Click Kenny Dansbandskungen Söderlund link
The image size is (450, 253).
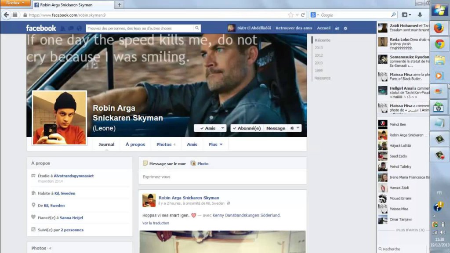pyautogui.click(x=247, y=215)
